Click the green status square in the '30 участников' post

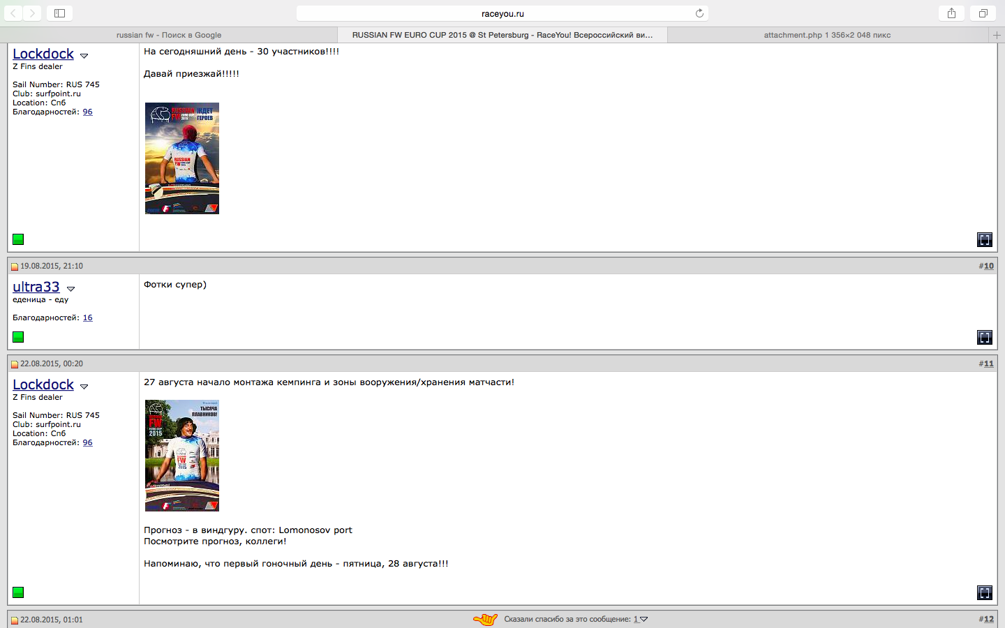tap(18, 239)
